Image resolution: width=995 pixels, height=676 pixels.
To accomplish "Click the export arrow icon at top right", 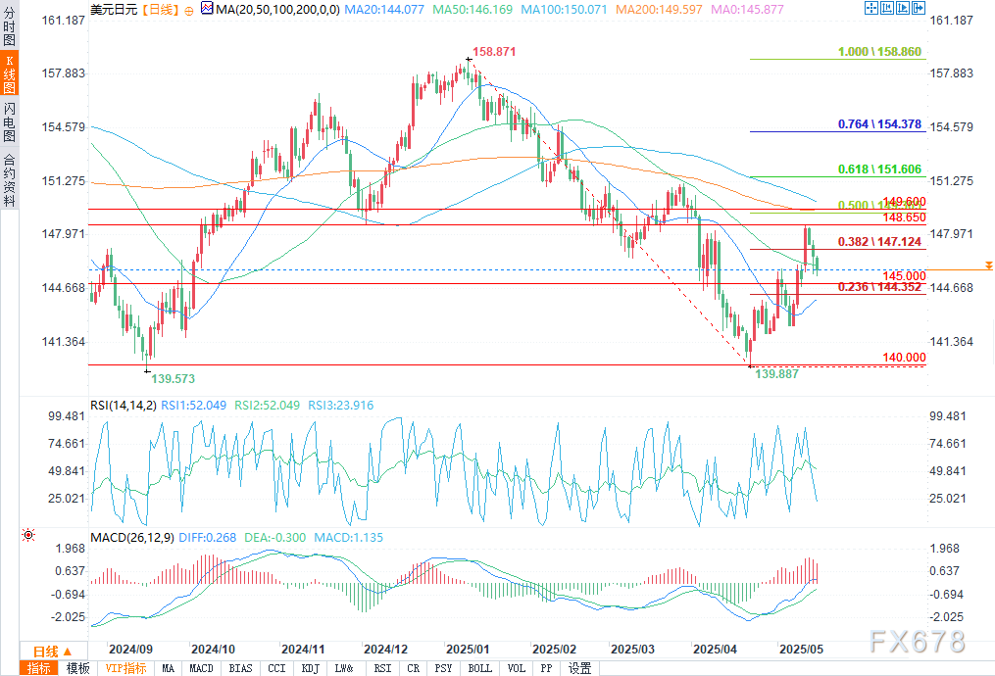I will 919,8.
